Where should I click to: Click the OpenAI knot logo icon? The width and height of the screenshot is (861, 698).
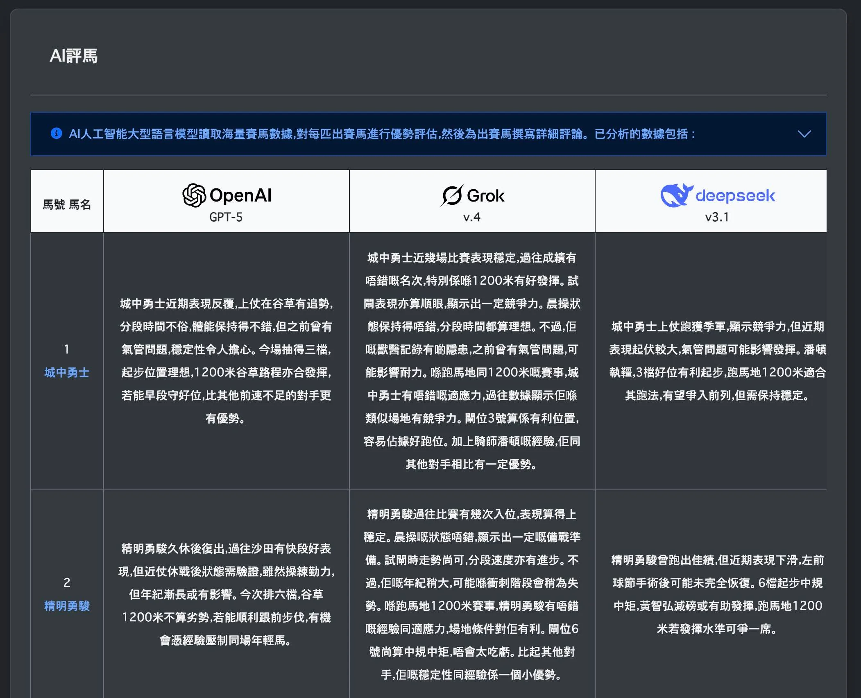click(x=194, y=195)
